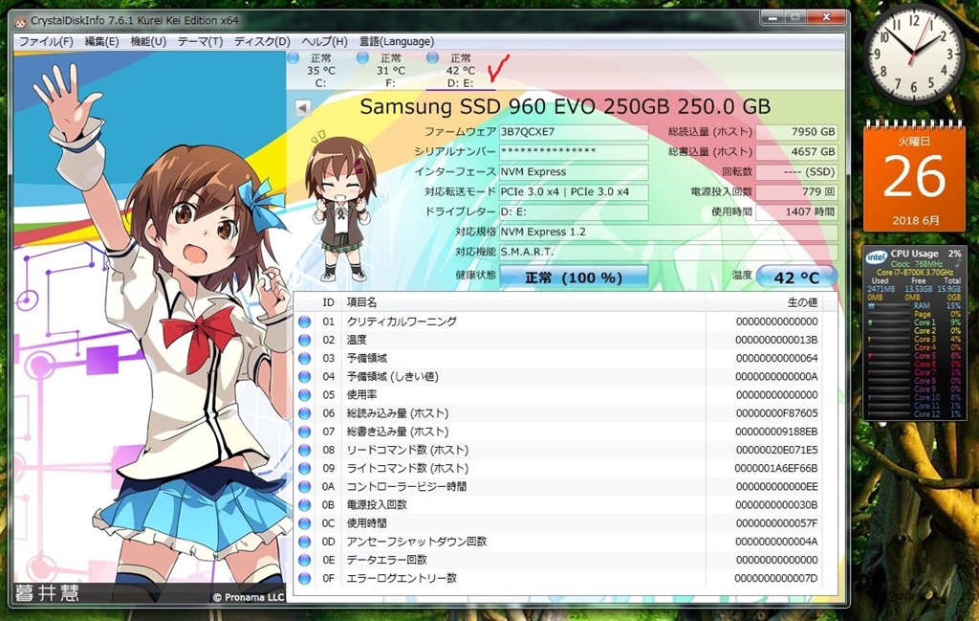Click the 生の値 column header
The width and height of the screenshot is (979, 621).
tap(764, 302)
